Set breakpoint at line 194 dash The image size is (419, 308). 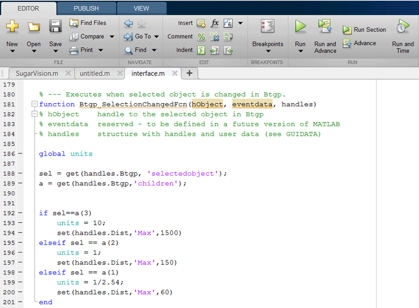(x=20, y=233)
